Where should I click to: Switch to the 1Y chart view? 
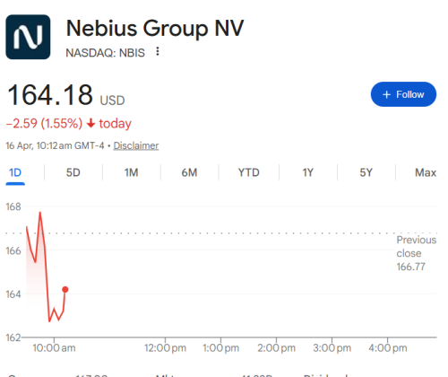[308, 172]
